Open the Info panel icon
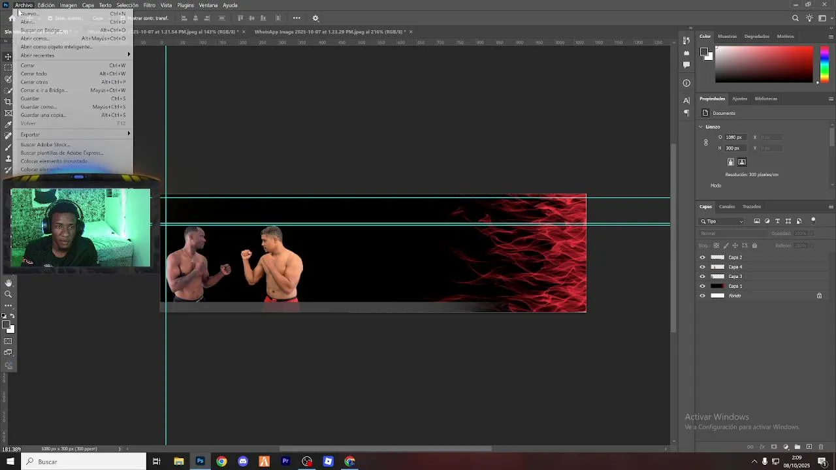 686,83
